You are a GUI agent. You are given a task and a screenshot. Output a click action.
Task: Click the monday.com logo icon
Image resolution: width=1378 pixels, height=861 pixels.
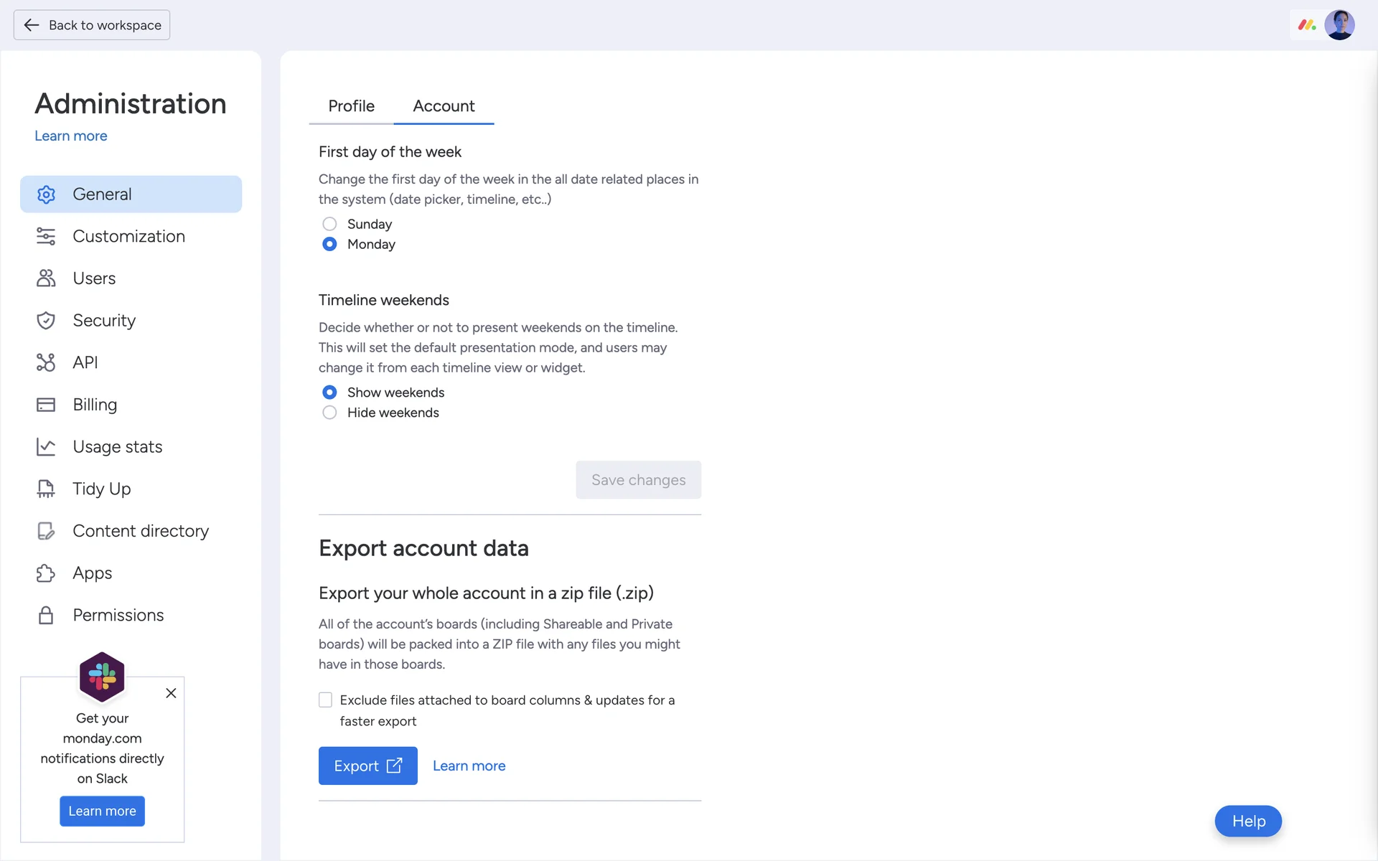(1306, 25)
